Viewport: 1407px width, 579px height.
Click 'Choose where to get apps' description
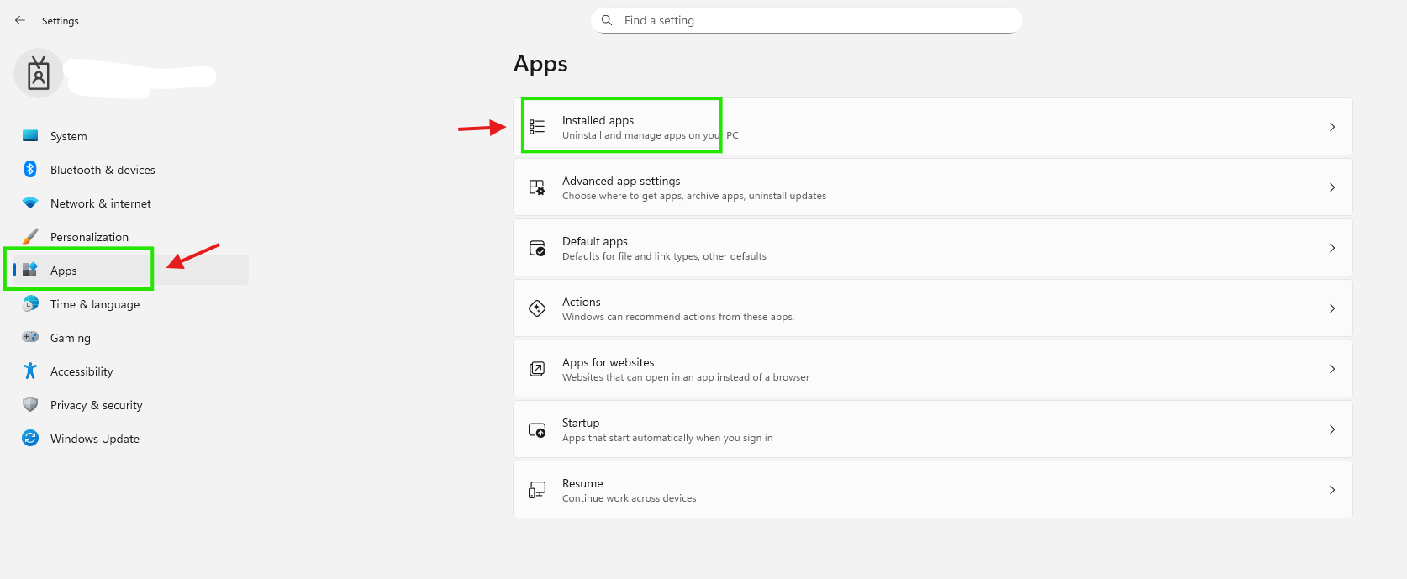point(694,196)
